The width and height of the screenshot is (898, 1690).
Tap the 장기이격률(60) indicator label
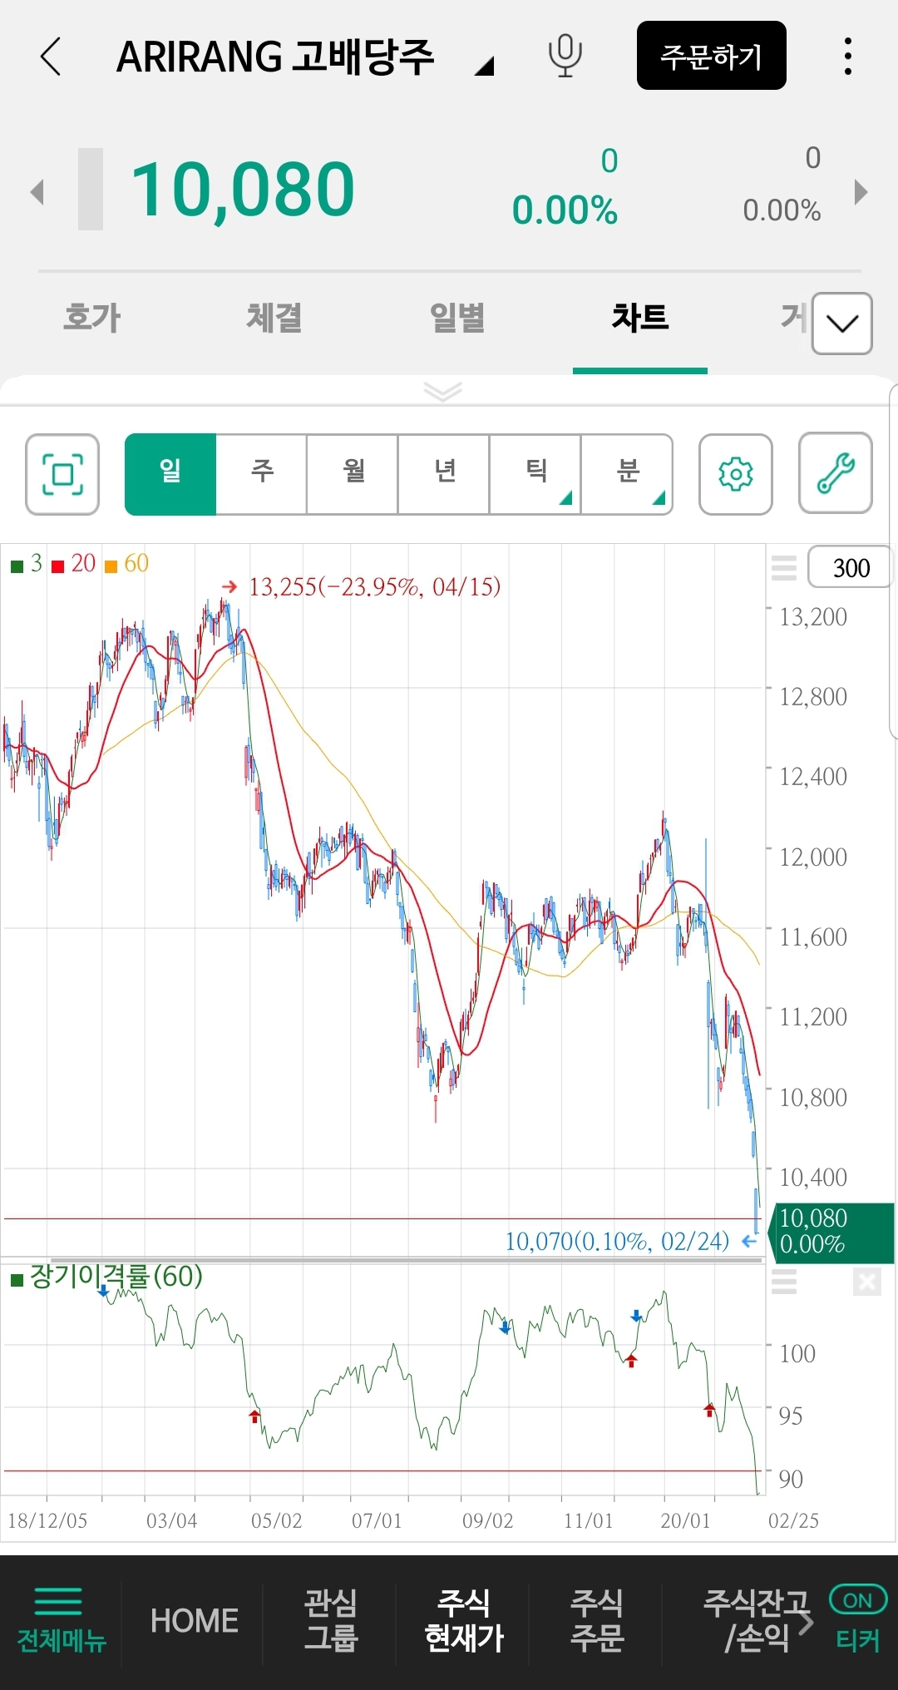coord(107,1276)
